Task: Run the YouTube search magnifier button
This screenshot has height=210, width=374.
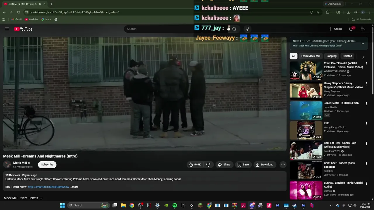Action: tap(234, 29)
